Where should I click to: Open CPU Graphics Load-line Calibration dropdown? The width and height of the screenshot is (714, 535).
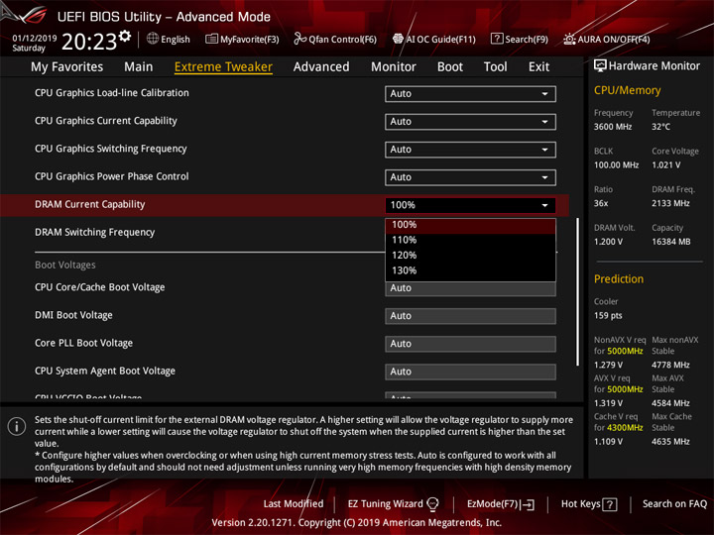click(470, 94)
